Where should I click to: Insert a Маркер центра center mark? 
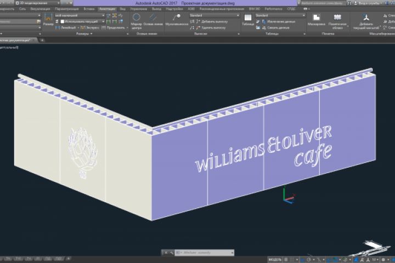[136, 21]
